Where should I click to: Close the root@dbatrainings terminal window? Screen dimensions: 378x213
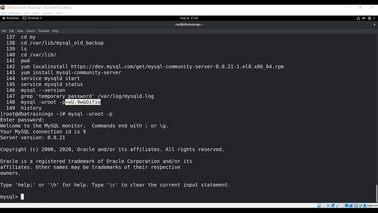pos(374,24)
